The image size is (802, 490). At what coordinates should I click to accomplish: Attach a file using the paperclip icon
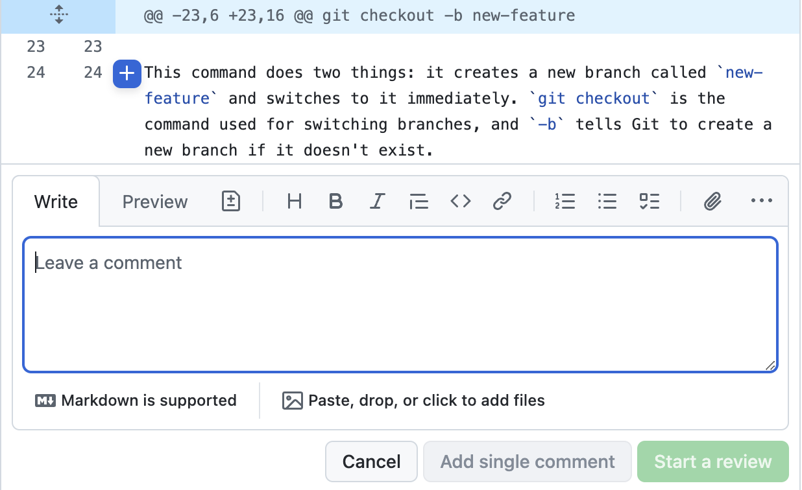[712, 202]
